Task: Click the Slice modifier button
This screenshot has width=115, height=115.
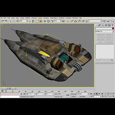Action: (x=100, y=42)
